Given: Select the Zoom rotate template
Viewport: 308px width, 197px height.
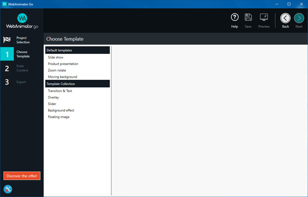Looking at the screenshot, I should click(x=57, y=71).
